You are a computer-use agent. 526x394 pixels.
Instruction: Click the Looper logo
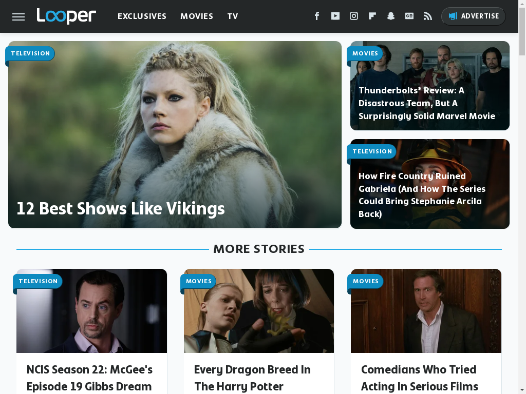point(66,16)
